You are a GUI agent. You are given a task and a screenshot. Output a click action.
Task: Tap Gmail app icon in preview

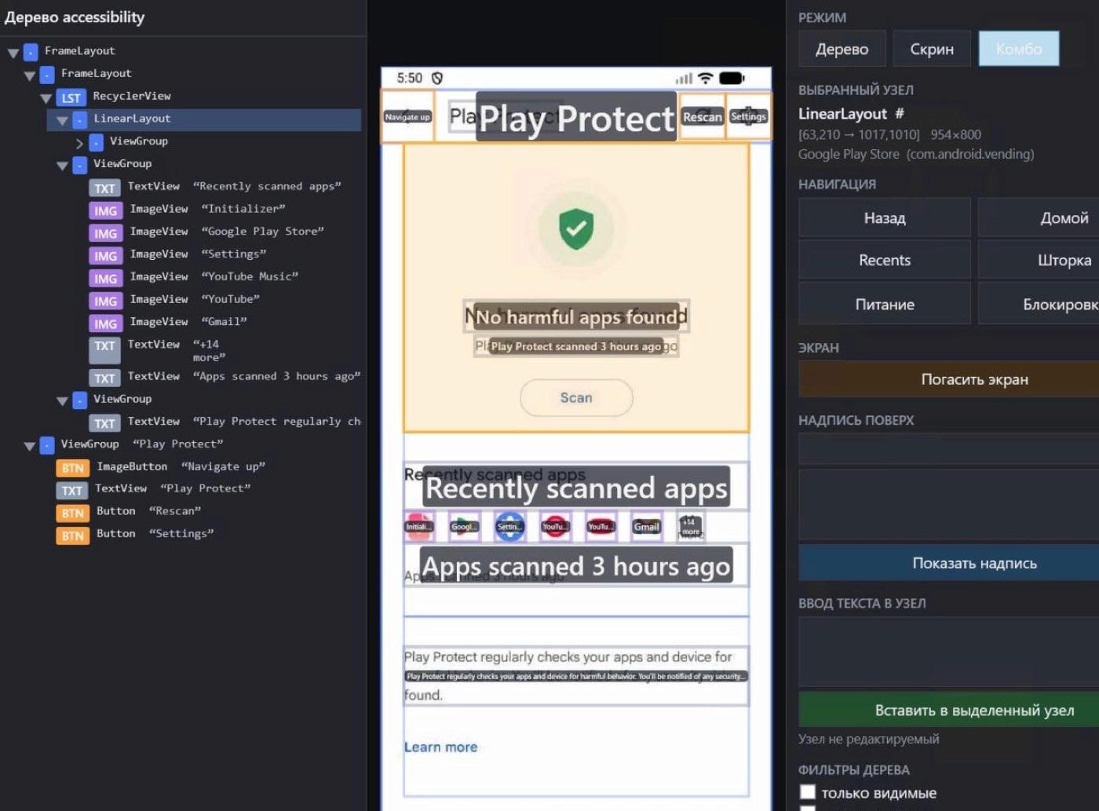click(x=646, y=527)
